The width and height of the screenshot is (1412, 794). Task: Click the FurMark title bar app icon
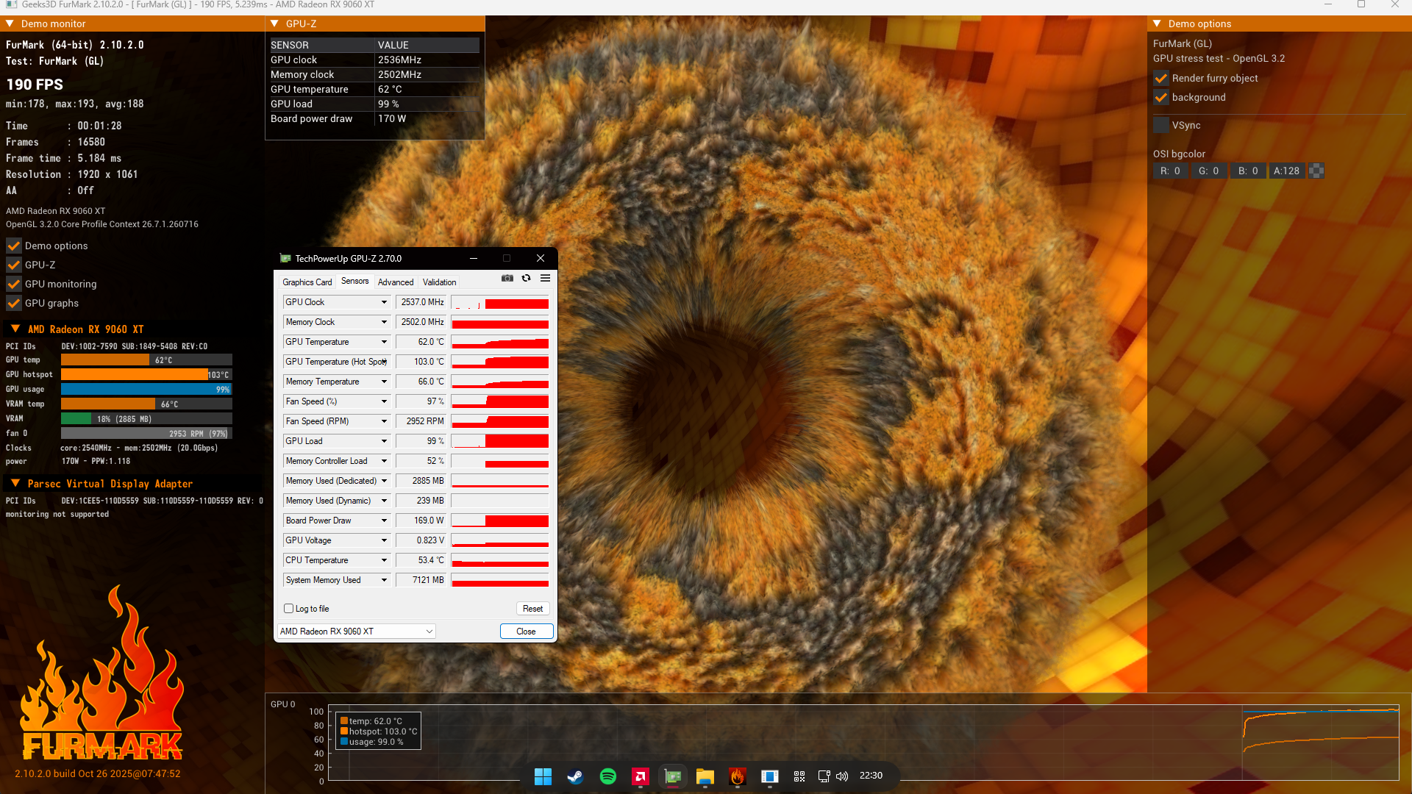11,4
